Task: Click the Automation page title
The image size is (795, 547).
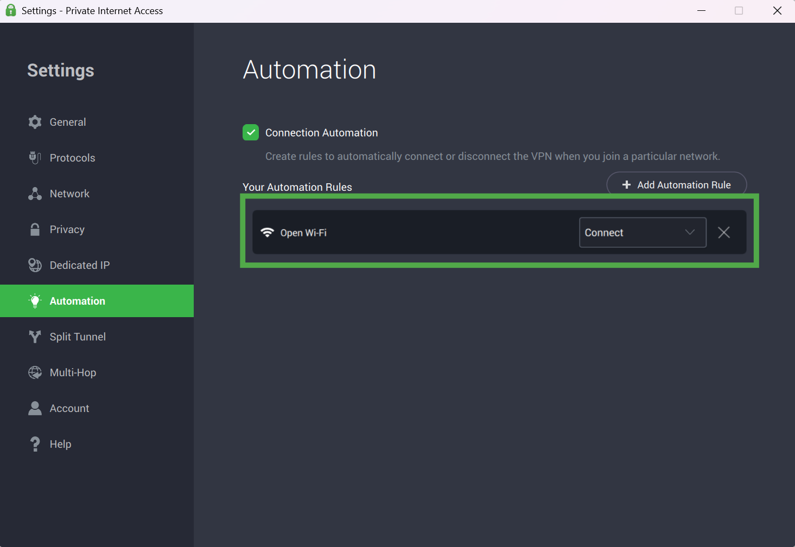Action: pos(309,69)
